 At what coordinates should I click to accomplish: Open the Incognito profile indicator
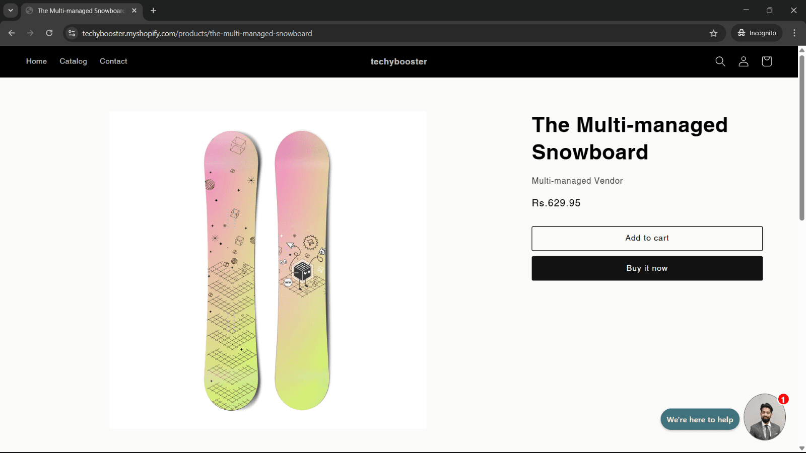pos(757,33)
